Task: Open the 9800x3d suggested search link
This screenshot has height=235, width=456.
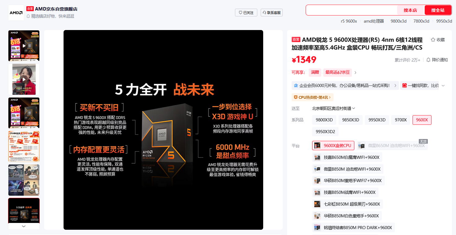Action: (x=398, y=21)
